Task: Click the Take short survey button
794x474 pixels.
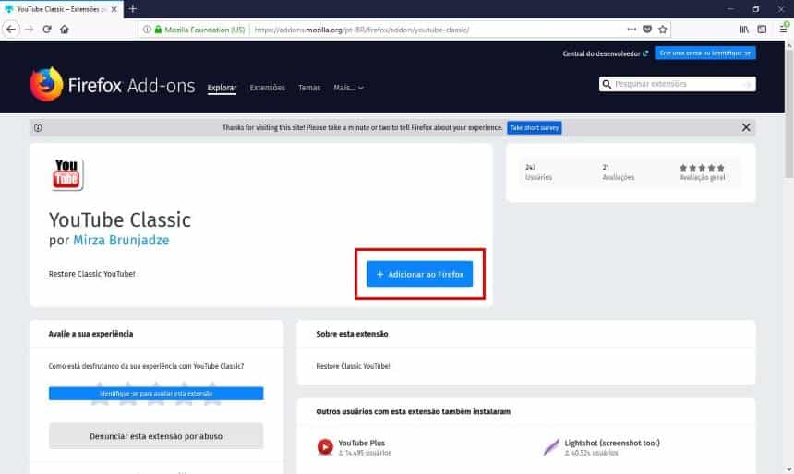Action: [x=535, y=127]
